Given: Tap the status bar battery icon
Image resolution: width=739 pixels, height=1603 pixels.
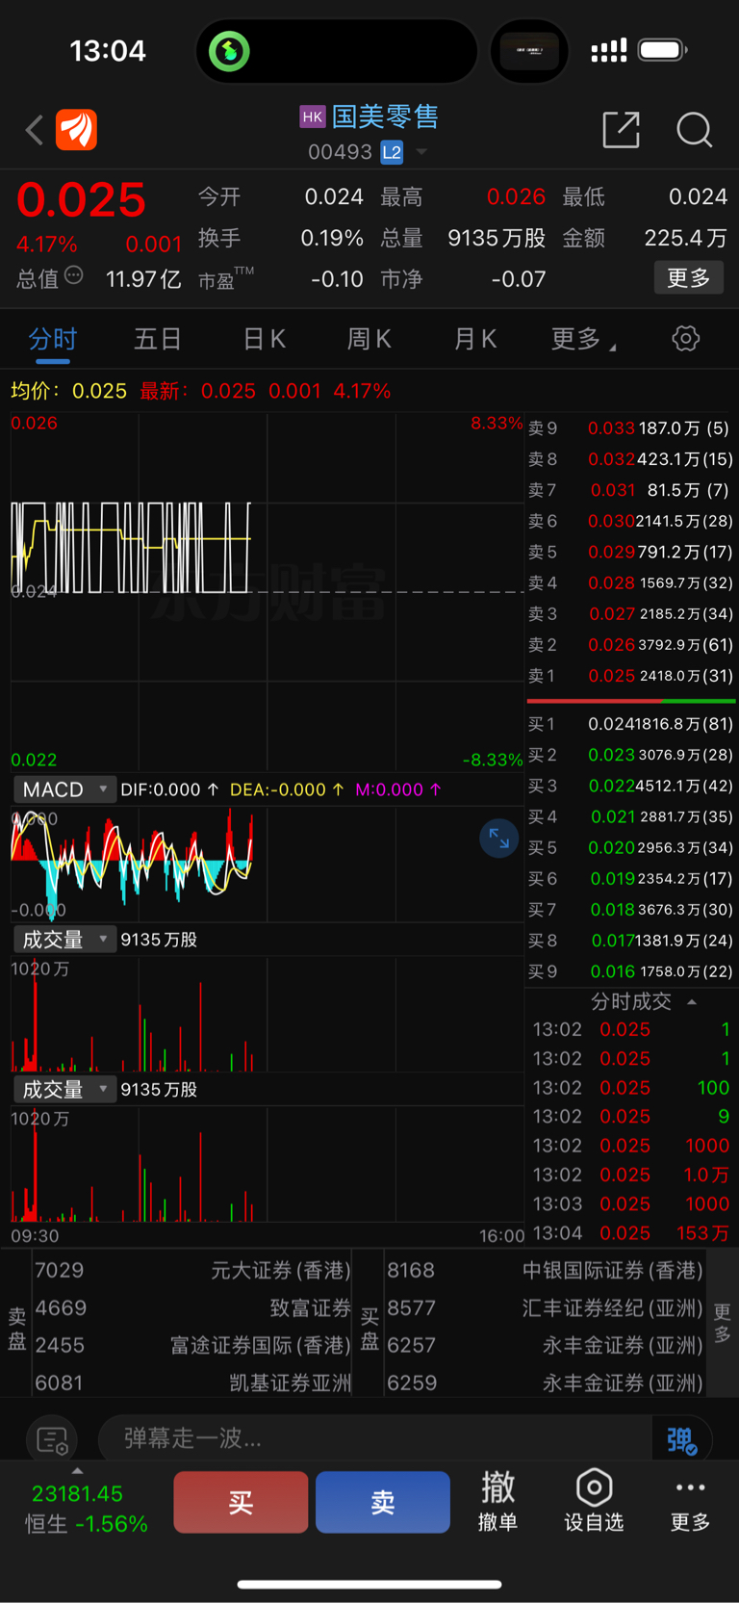Looking at the screenshot, I should pos(662,50).
